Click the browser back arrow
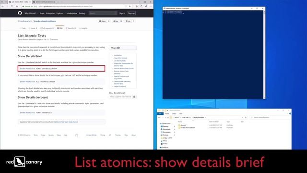The image size is (307, 173). coord(2,6)
